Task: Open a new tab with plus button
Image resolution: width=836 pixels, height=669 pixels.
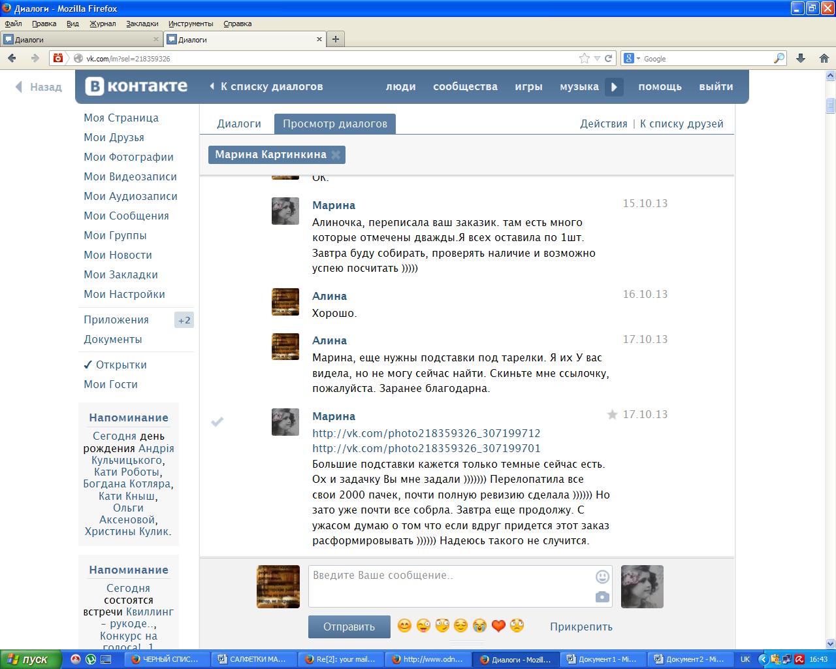Action: (x=336, y=39)
